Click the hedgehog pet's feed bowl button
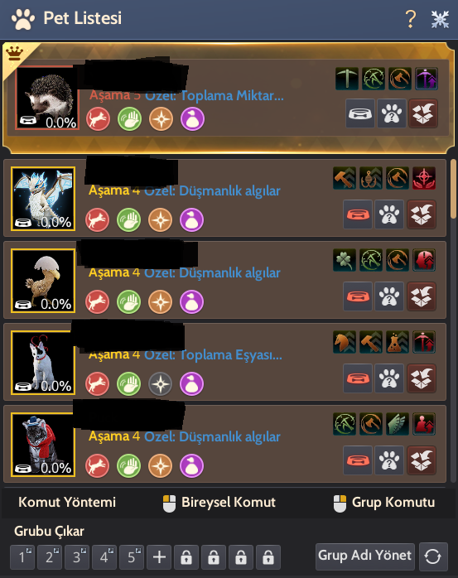The width and height of the screenshot is (458, 578). (360, 113)
